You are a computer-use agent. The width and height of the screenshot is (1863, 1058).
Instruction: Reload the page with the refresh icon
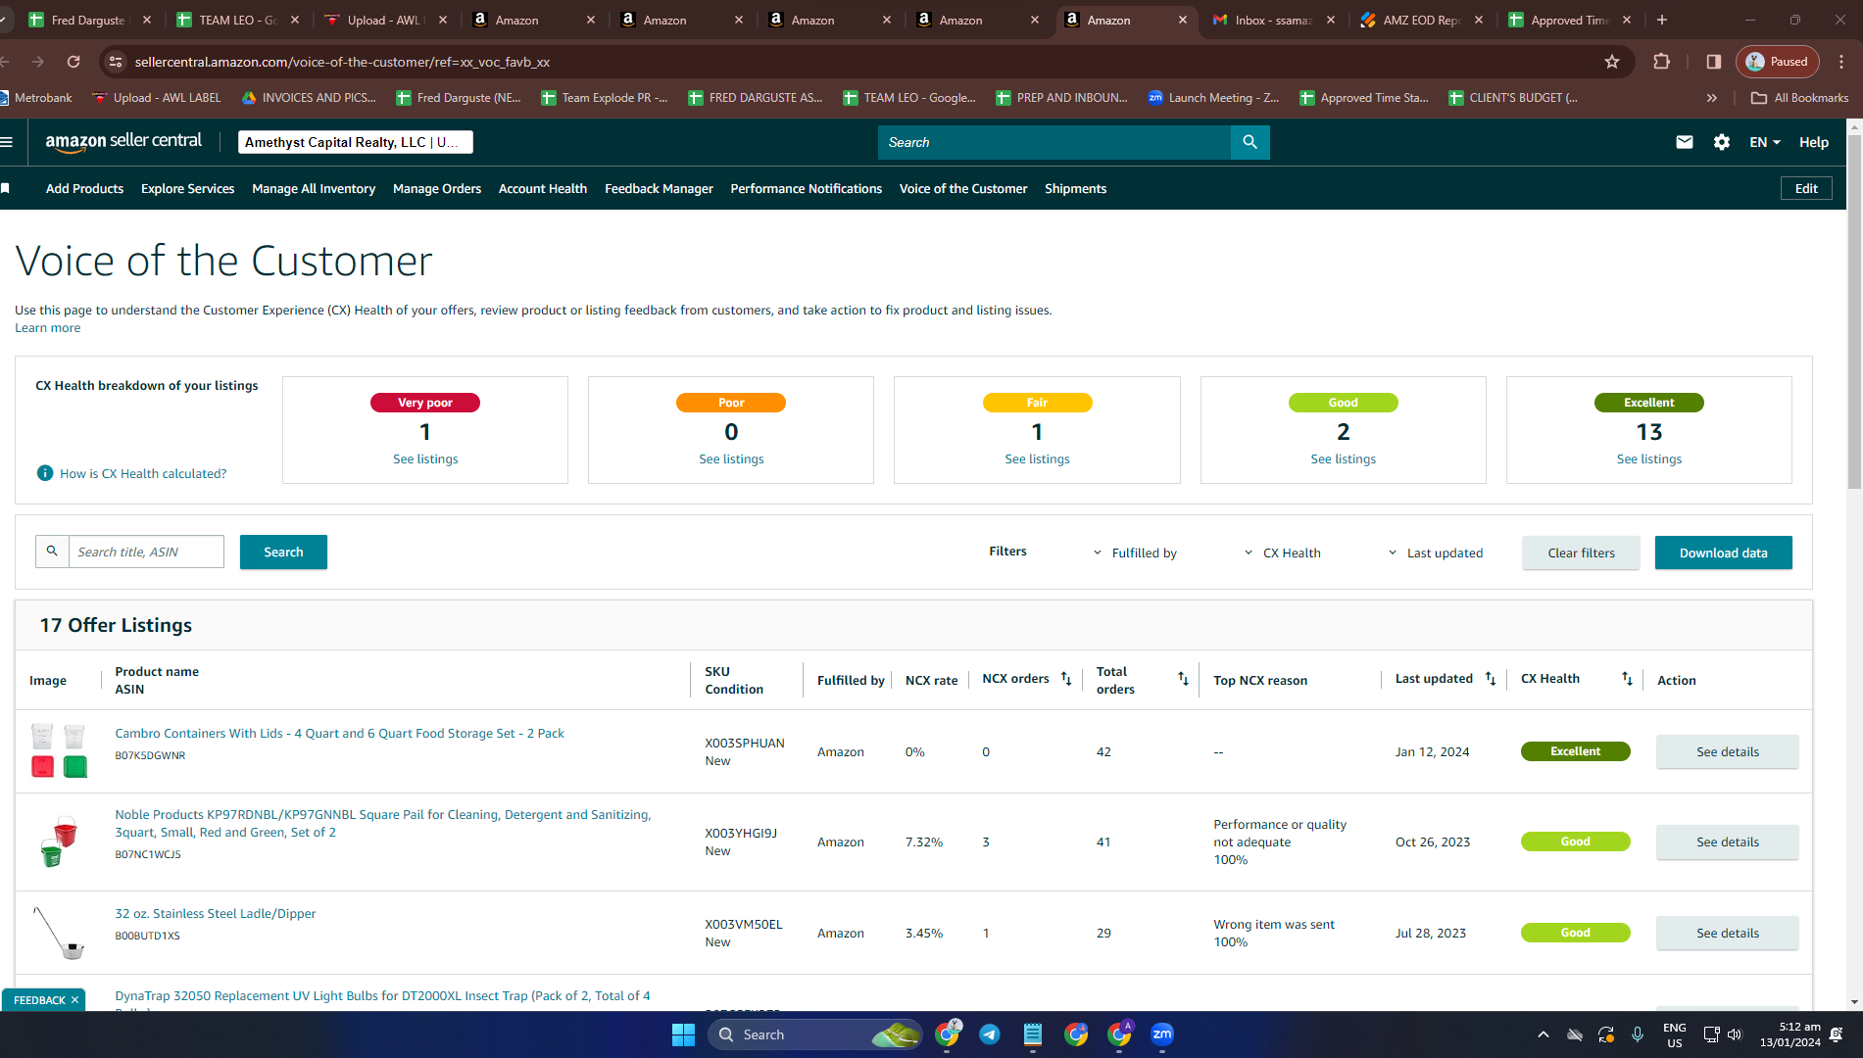pyautogui.click(x=74, y=62)
